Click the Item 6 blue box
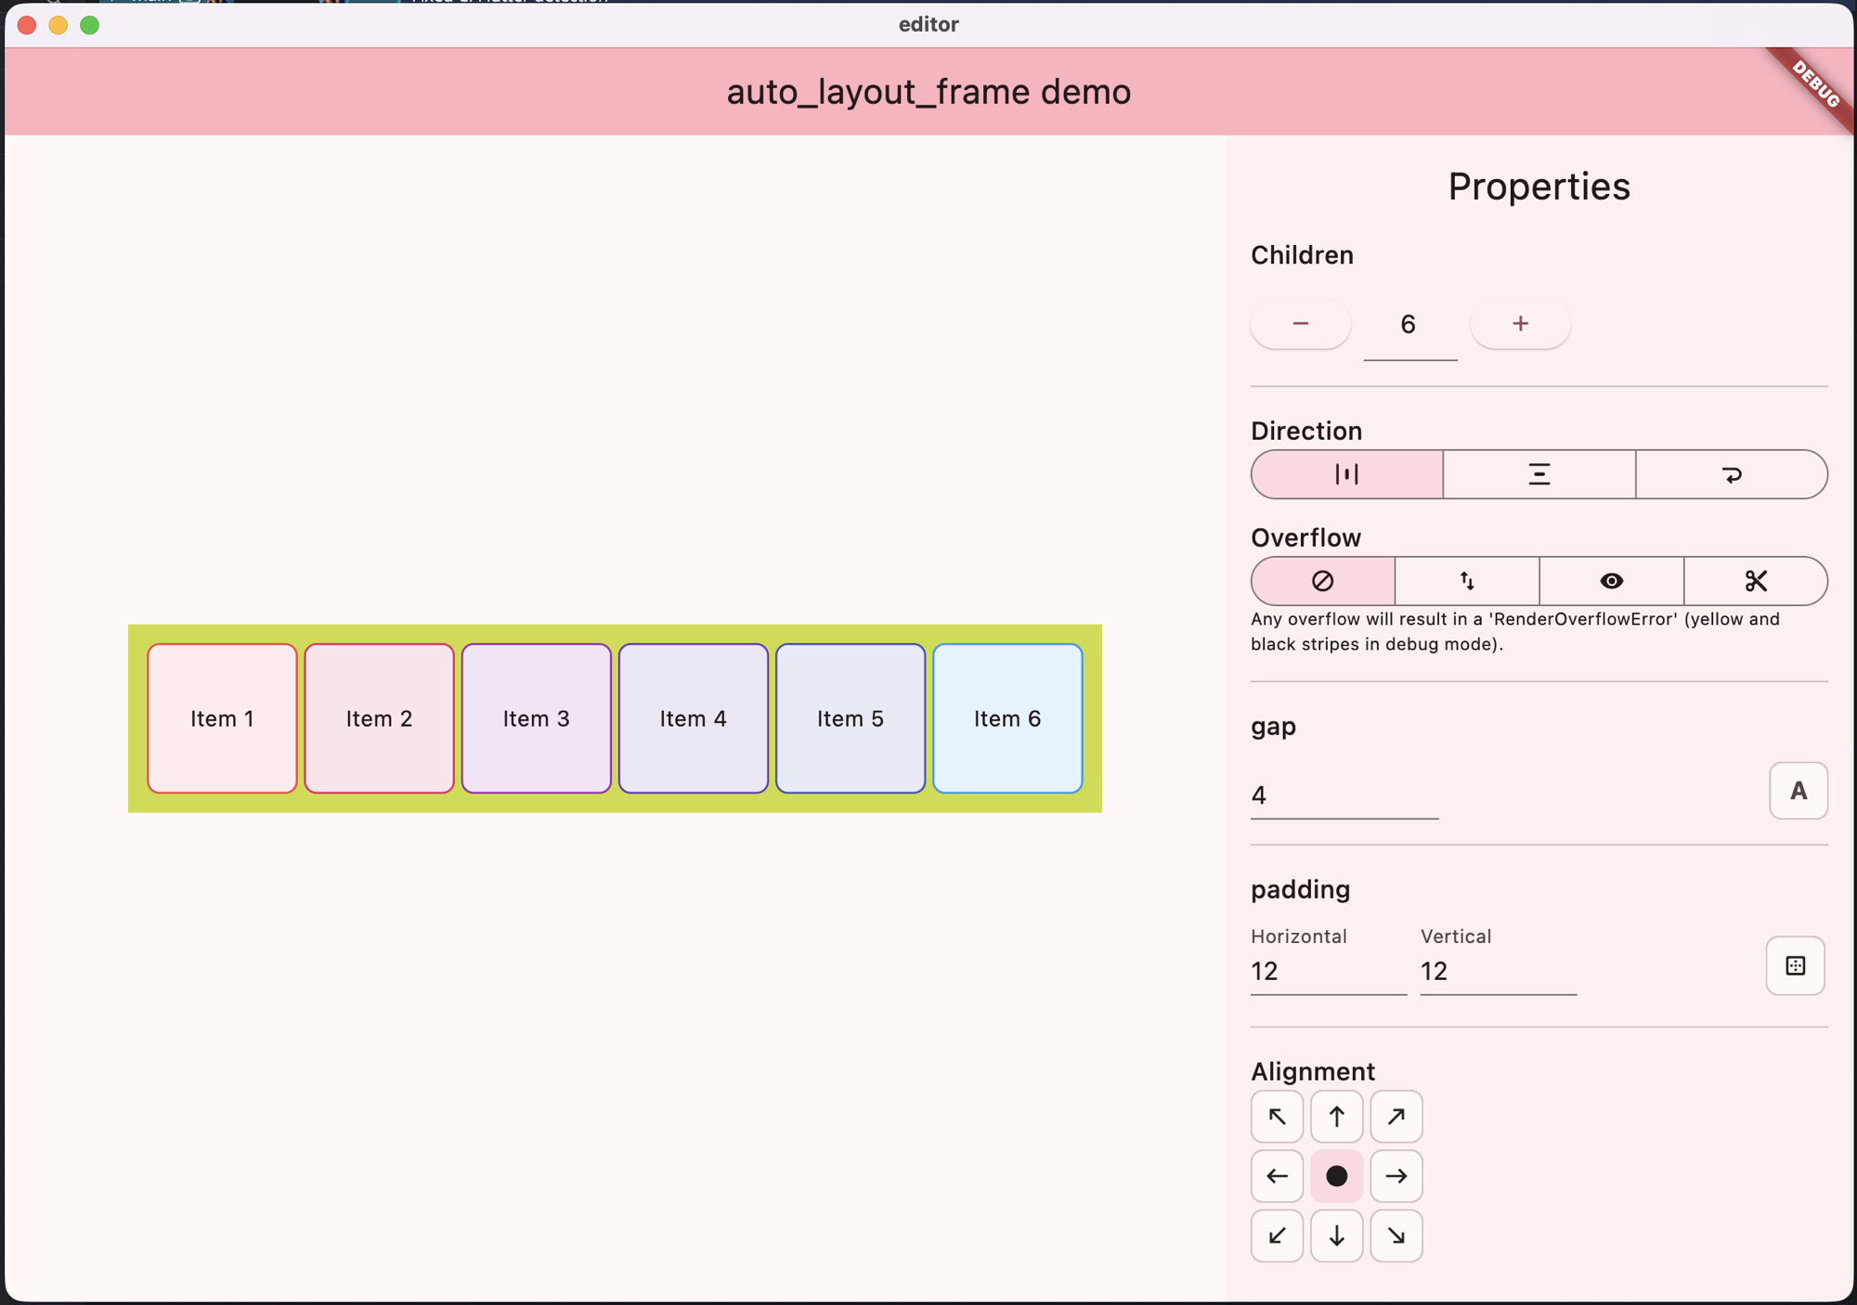 (x=1006, y=718)
